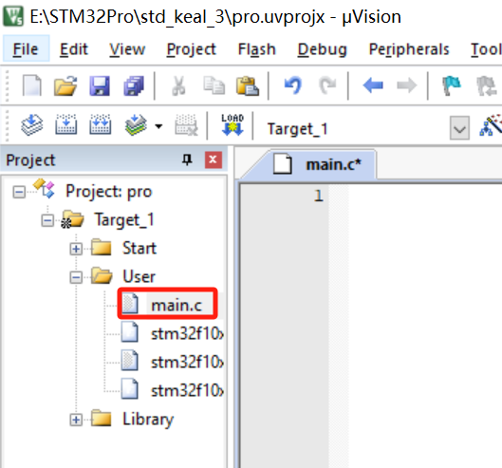Open the batch build dropdown arrow

[x=158, y=126]
